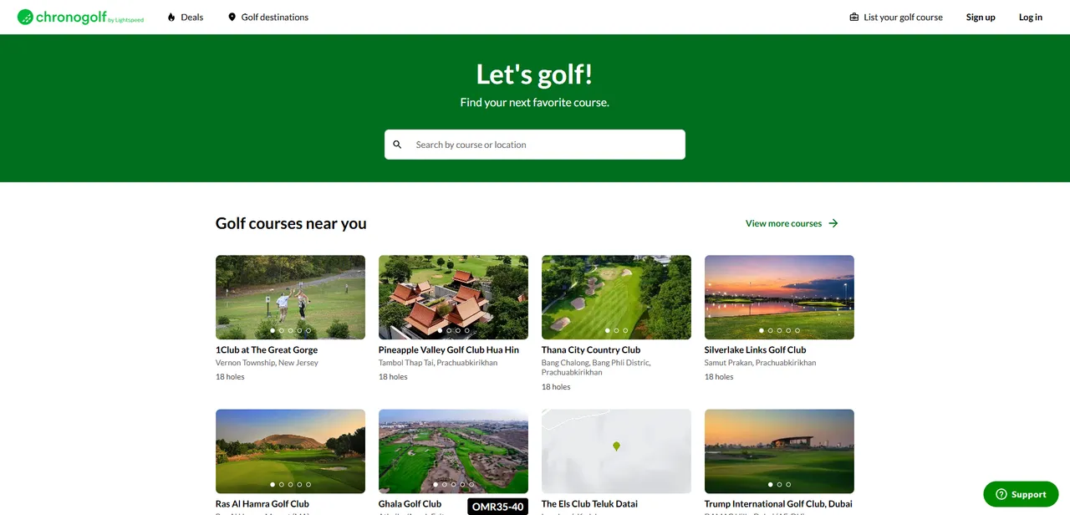This screenshot has height=515, width=1070.
Task: Click Silverlake Links Golf Club title
Action: (x=756, y=349)
